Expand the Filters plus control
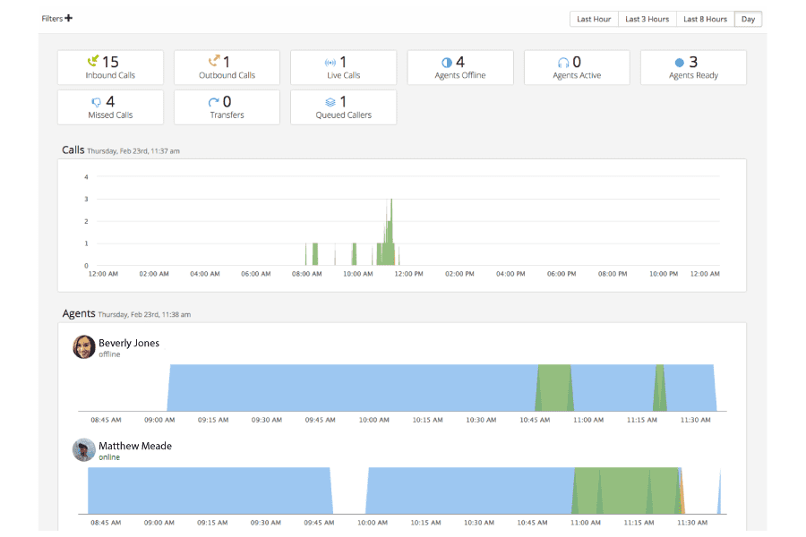Viewport: 806px width, 537px height. coord(69,18)
